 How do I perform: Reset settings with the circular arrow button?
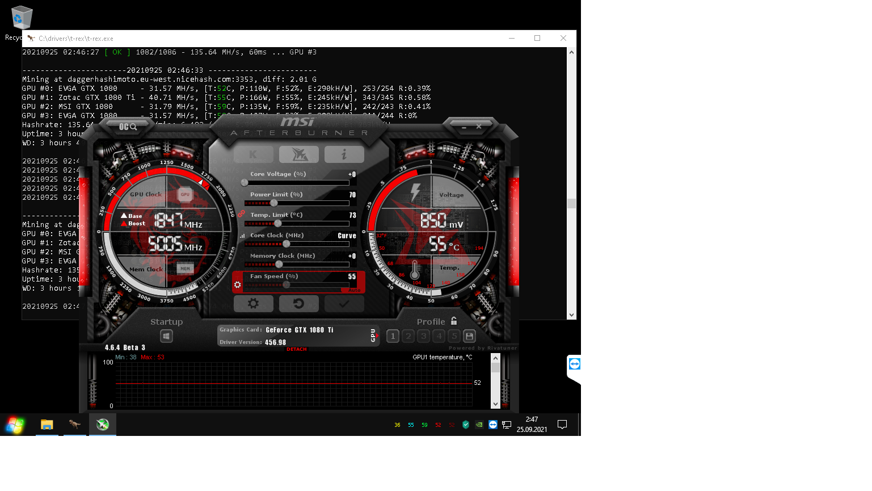tap(298, 304)
